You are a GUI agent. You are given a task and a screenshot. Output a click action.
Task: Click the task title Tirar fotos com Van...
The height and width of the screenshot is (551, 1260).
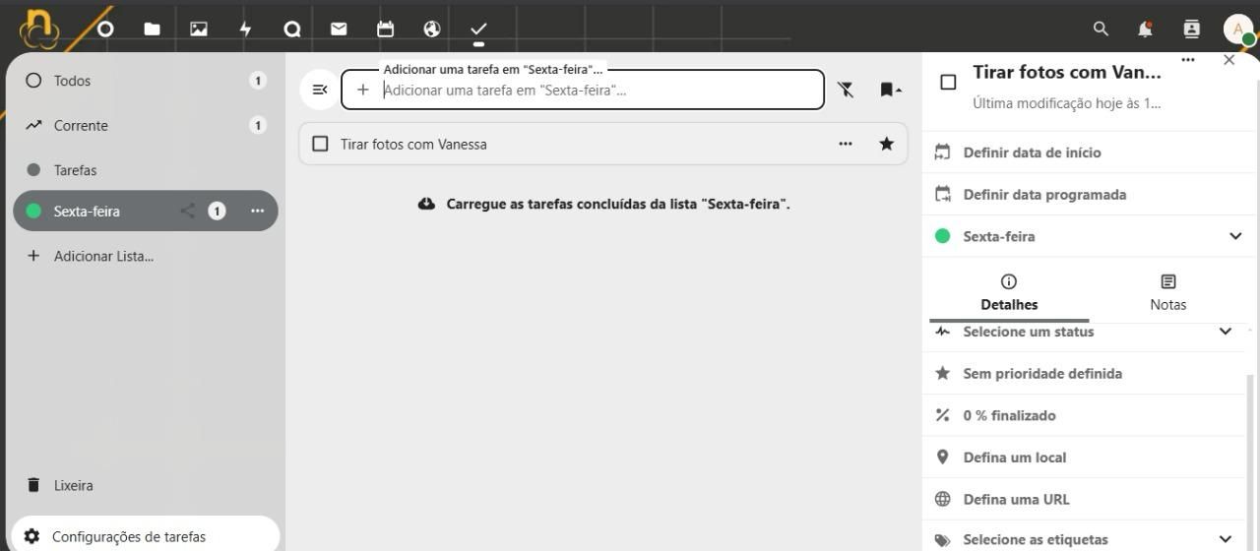[x=1067, y=72]
